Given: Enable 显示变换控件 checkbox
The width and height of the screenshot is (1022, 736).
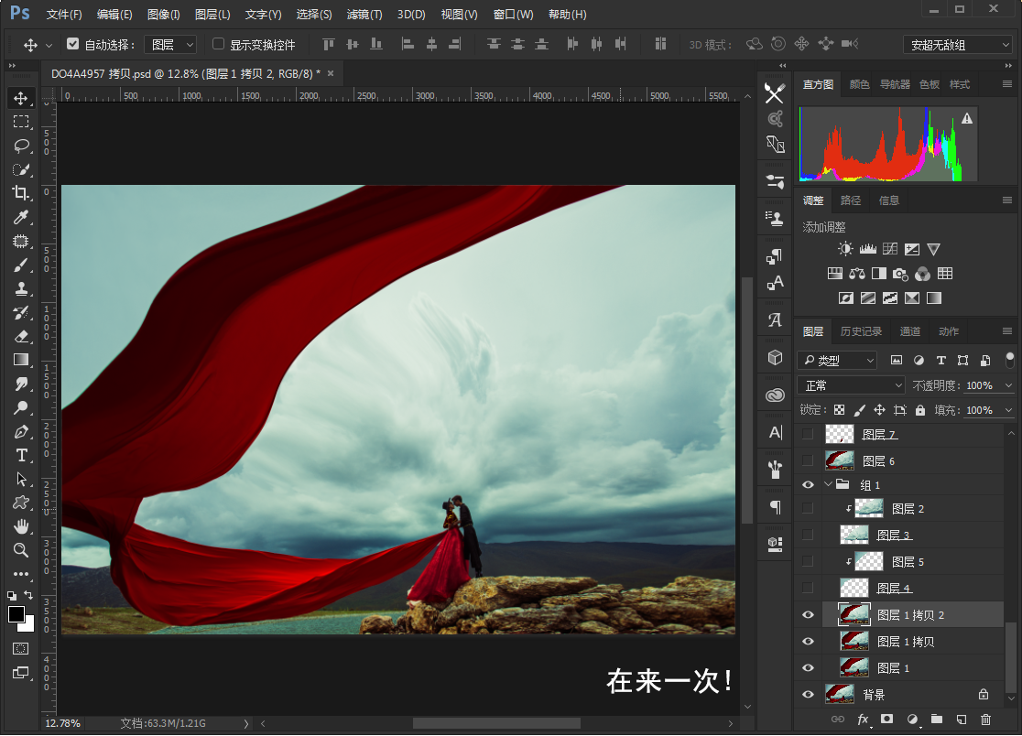Looking at the screenshot, I should 218,44.
